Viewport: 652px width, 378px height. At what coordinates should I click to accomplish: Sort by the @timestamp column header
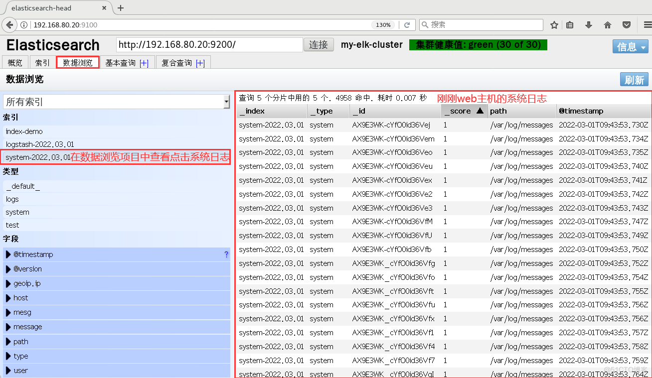(603, 111)
